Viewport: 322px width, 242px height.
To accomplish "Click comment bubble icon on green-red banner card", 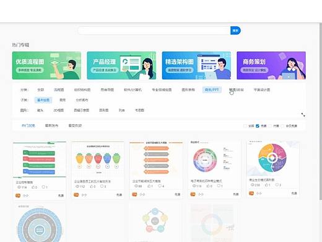I will (43, 187).
